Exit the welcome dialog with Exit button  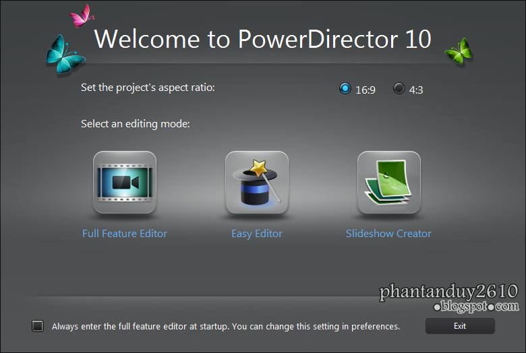coord(460,326)
